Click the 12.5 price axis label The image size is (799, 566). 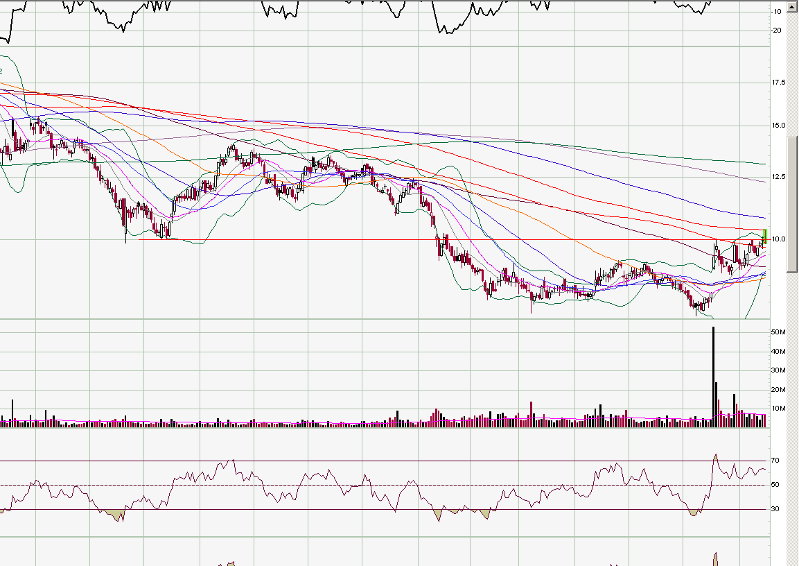point(779,177)
